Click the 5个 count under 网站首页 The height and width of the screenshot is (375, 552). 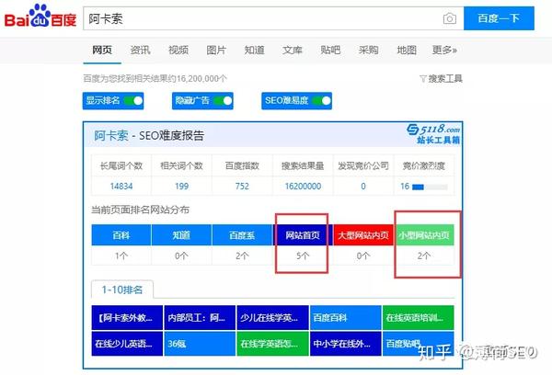pyautogui.click(x=303, y=256)
